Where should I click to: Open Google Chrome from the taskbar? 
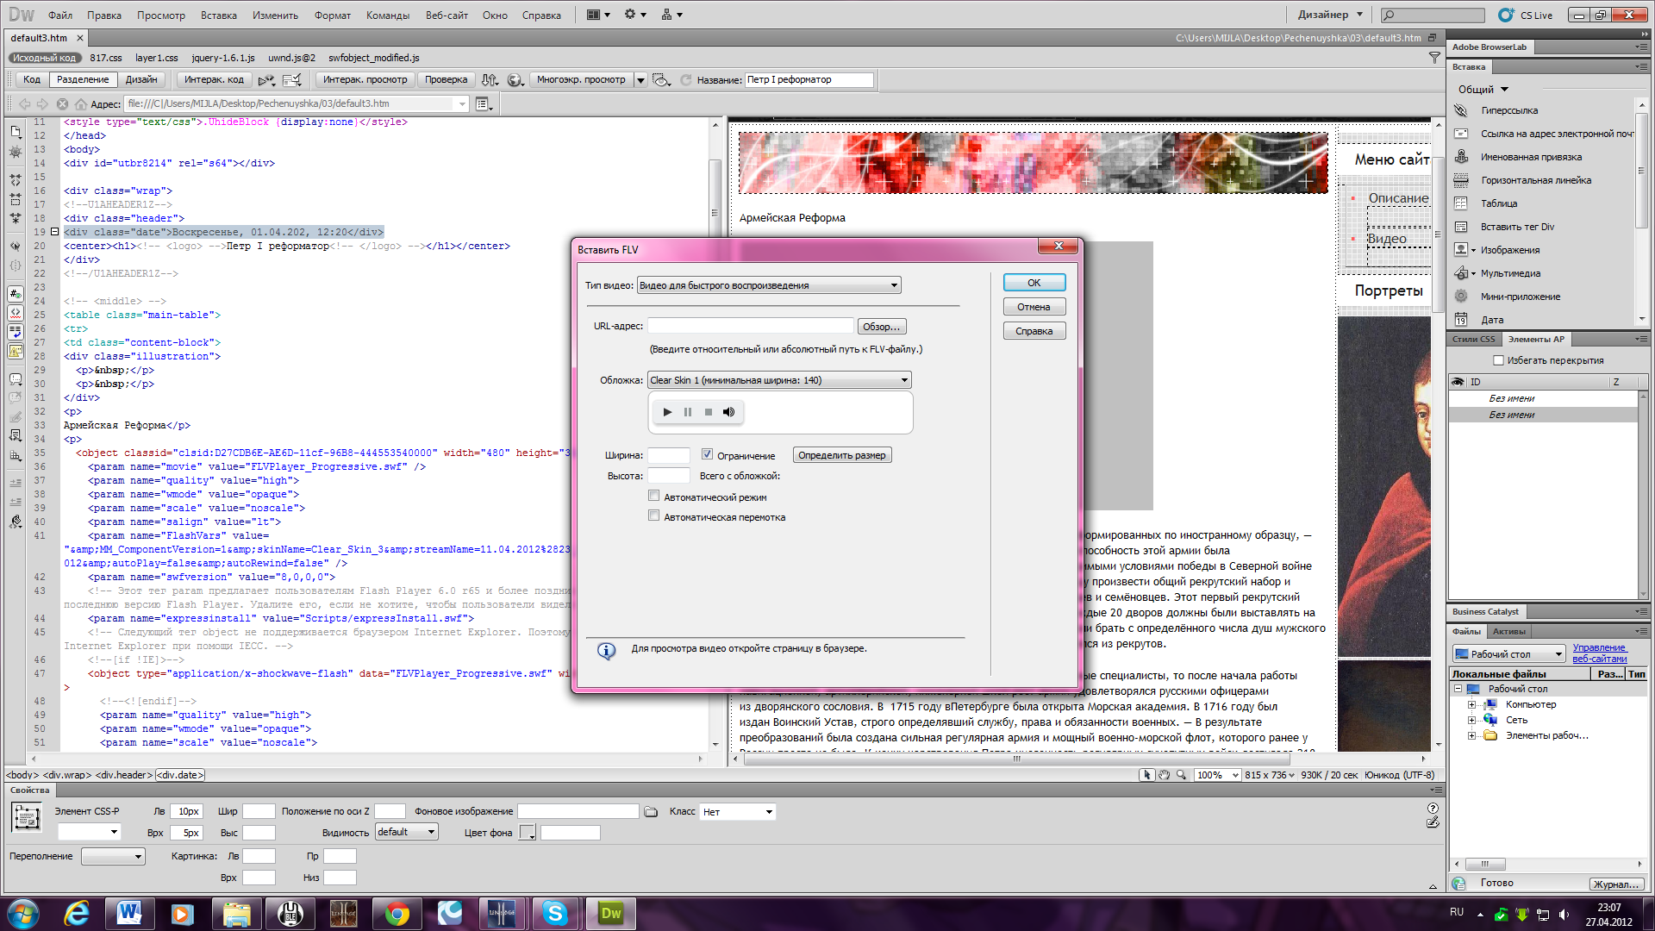click(x=397, y=914)
